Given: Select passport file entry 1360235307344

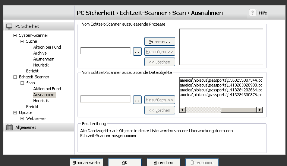Looking at the screenshot, I should pyautogui.click(x=221, y=80).
